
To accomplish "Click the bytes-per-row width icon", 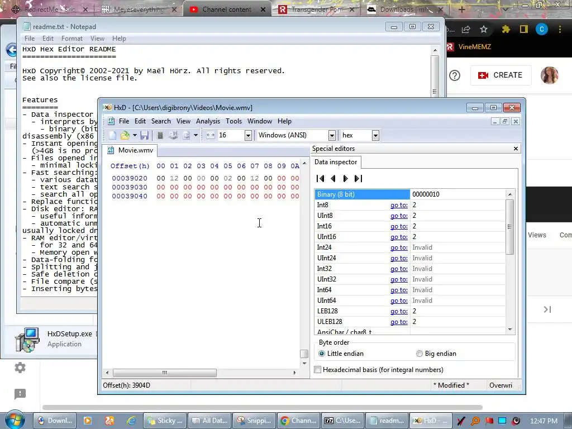I will coord(211,135).
